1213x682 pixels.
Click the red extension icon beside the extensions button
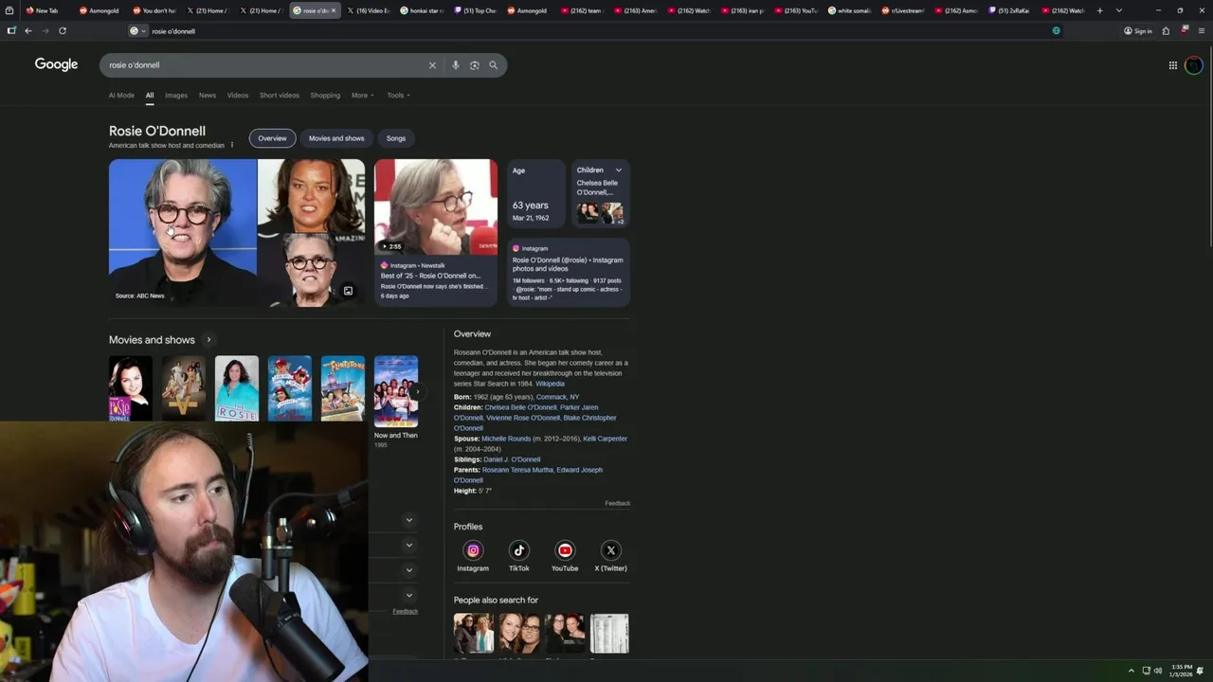click(x=1185, y=30)
